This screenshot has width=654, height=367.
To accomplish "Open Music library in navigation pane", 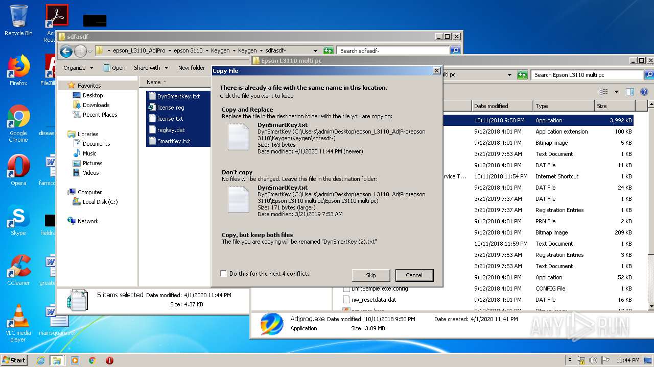I will pyautogui.click(x=89, y=153).
